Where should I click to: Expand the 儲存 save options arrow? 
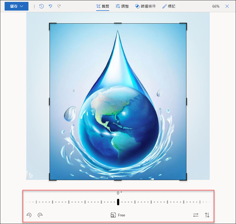coord(21,6)
